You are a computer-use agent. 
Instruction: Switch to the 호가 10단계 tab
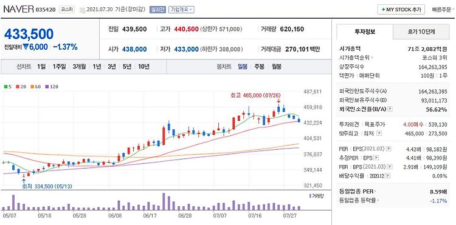421,32
